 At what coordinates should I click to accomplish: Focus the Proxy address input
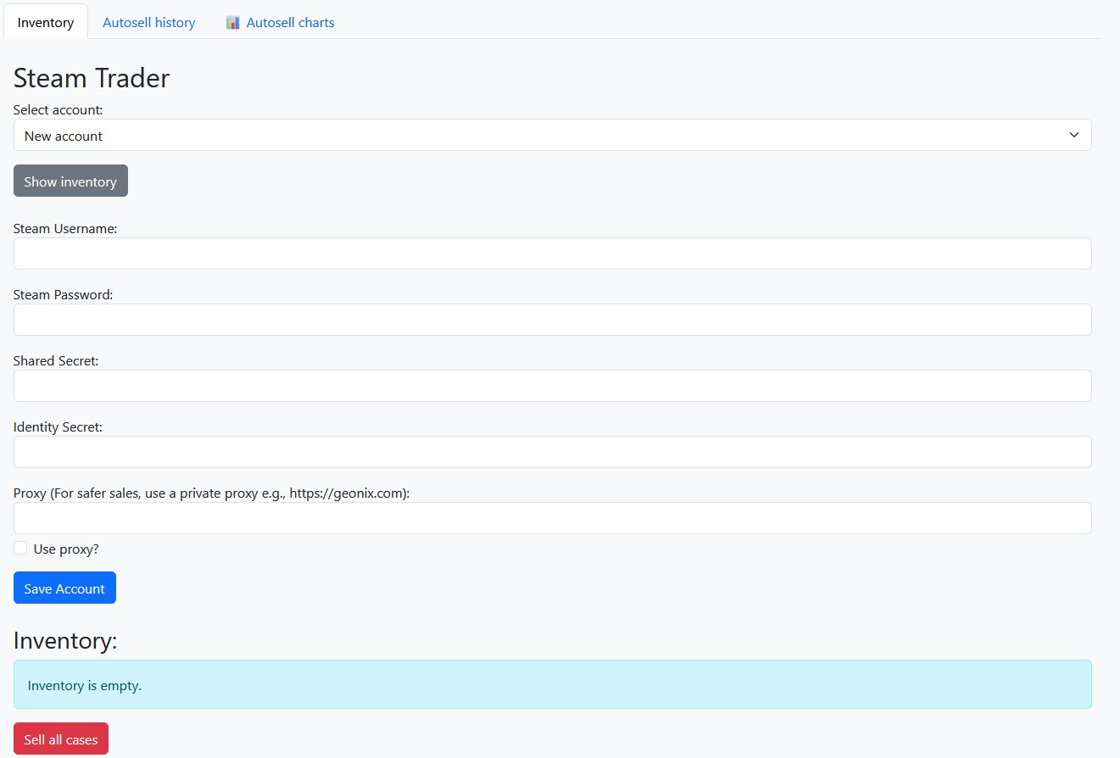(x=552, y=518)
